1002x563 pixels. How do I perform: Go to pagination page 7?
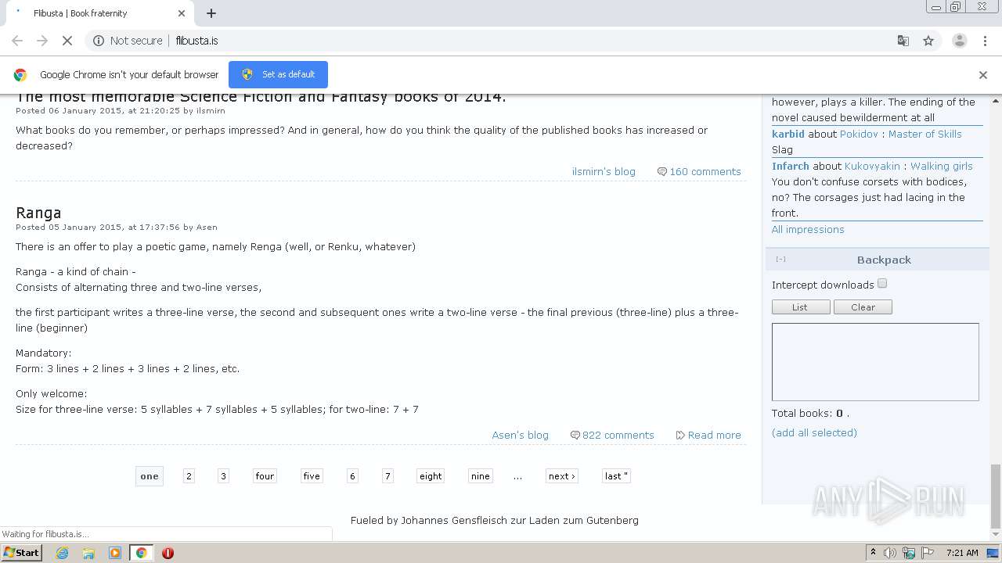387,475
